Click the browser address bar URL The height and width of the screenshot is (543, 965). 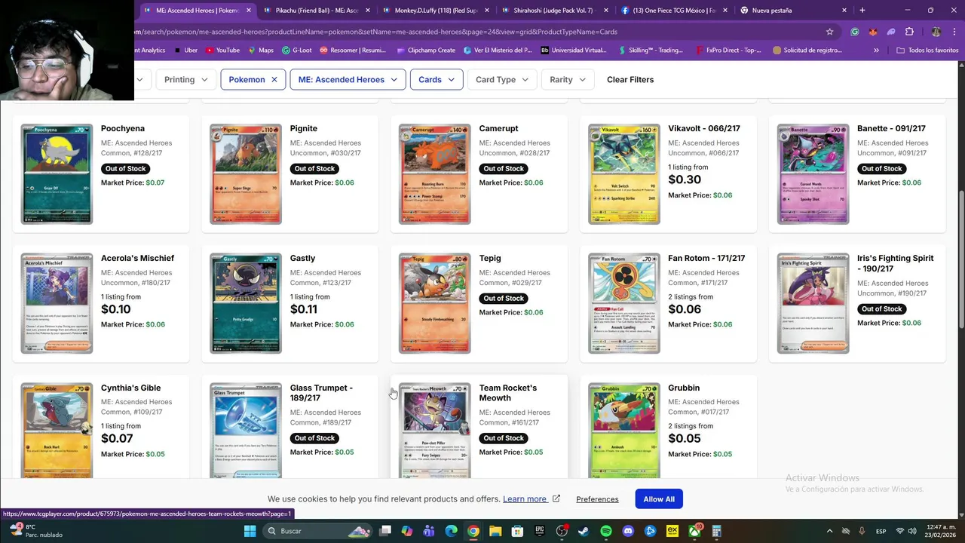(377, 32)
